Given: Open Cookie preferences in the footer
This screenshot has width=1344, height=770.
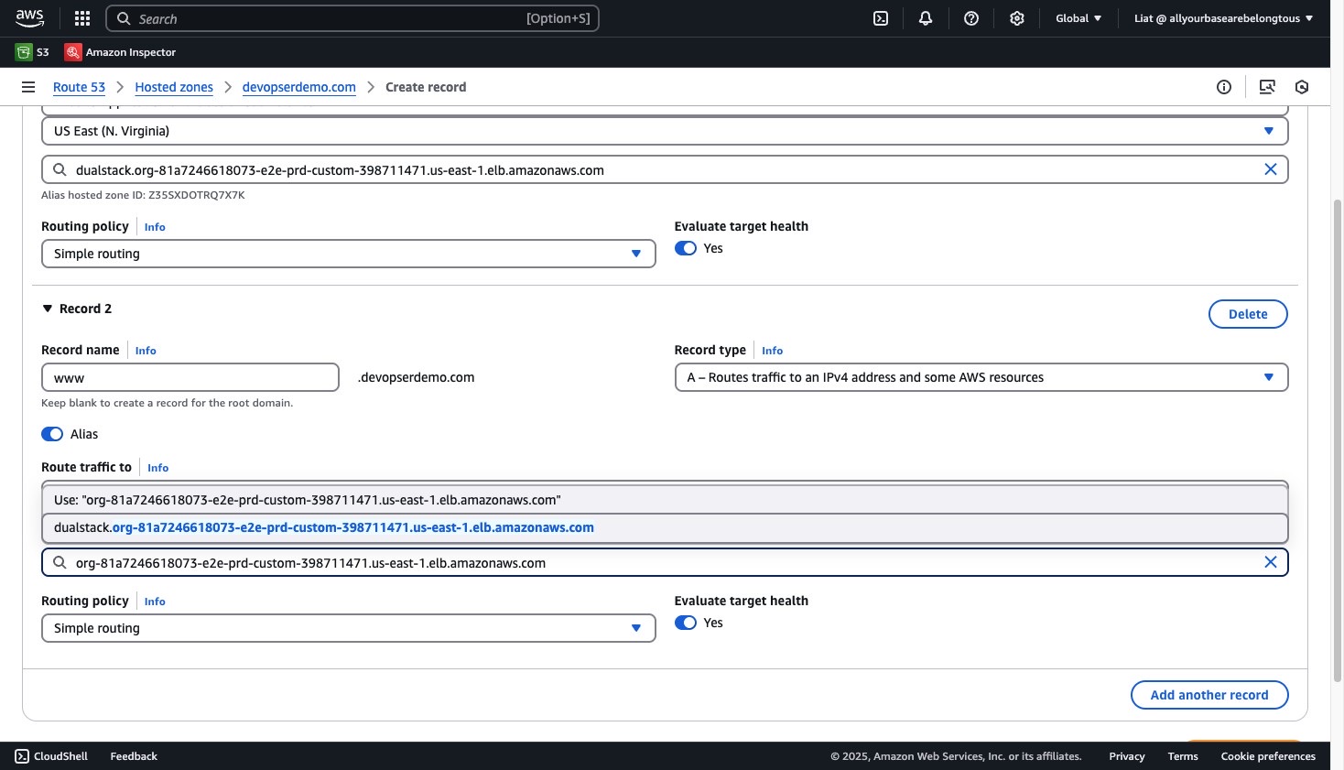Looking at the screenshot, I should (x=1268, y=756).
